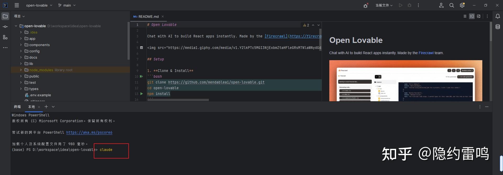Click line 7 '## Setup' in editor
The height and width of the screenshot is (175, 503).
156,59
